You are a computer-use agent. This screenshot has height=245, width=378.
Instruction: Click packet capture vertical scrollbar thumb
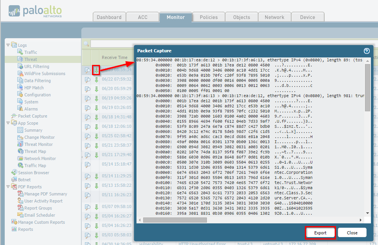pyautogui.click(x=367, y=88)
